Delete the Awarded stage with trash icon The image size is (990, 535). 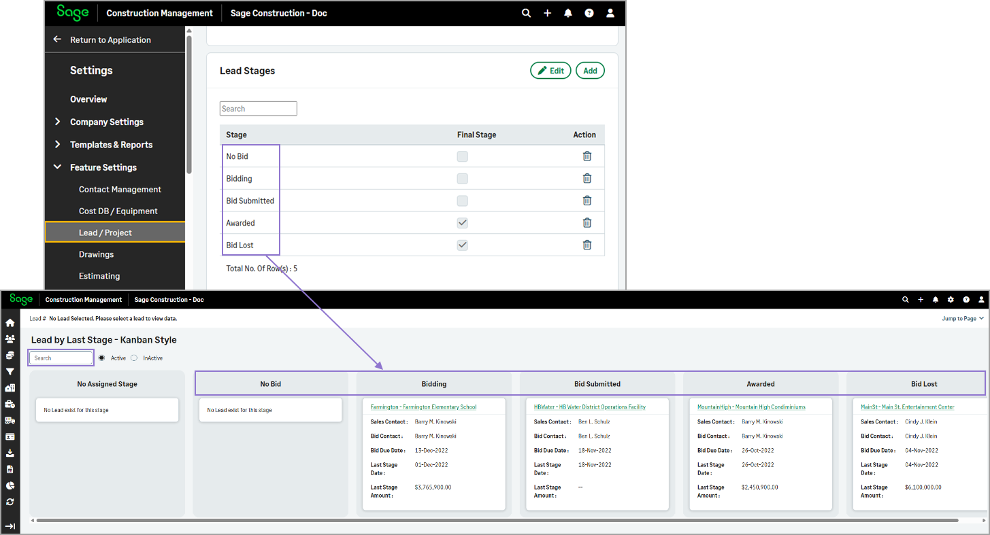point(587,222)
